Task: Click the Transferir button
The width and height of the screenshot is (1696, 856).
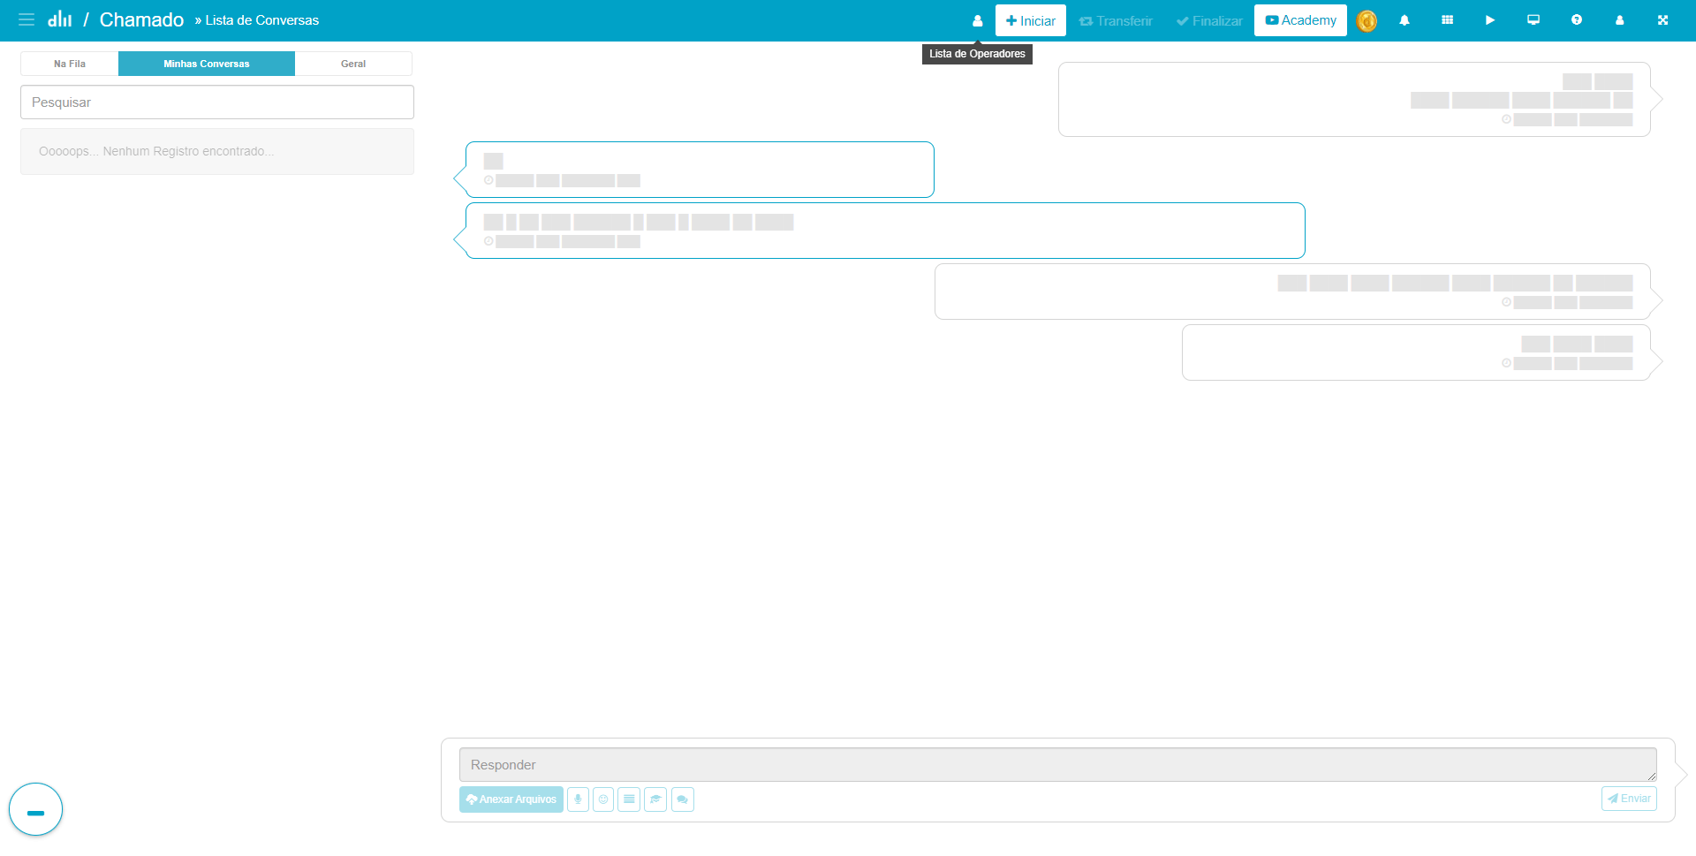Action: (1116, 20)
